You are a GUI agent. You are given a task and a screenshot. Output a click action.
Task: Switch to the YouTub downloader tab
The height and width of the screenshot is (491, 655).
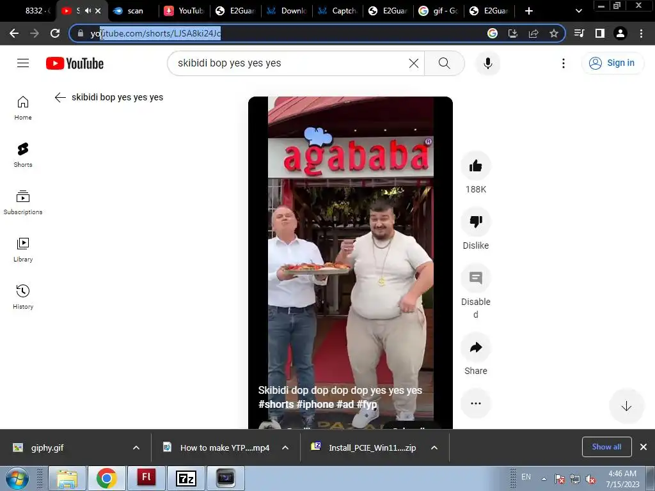click(x=184, y=11)
